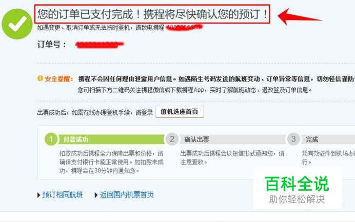This screenshot has height=222, width=355.
Task: Select the green 付款成功 progress bar
Action: (x=112, y=139)
